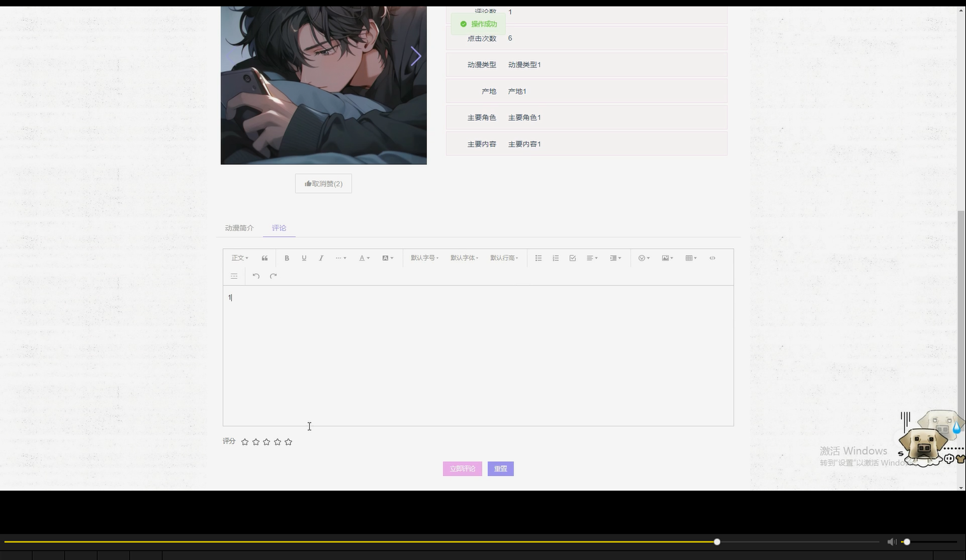Open the 默认字号 font size dropdown
This screenshot has width=966, height=560.
(424, 258)
